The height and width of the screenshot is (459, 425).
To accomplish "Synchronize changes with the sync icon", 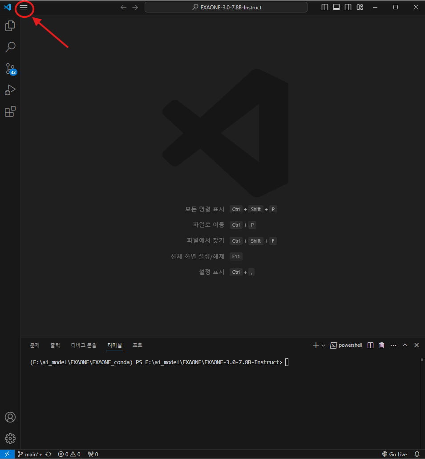I will (49, 454).
